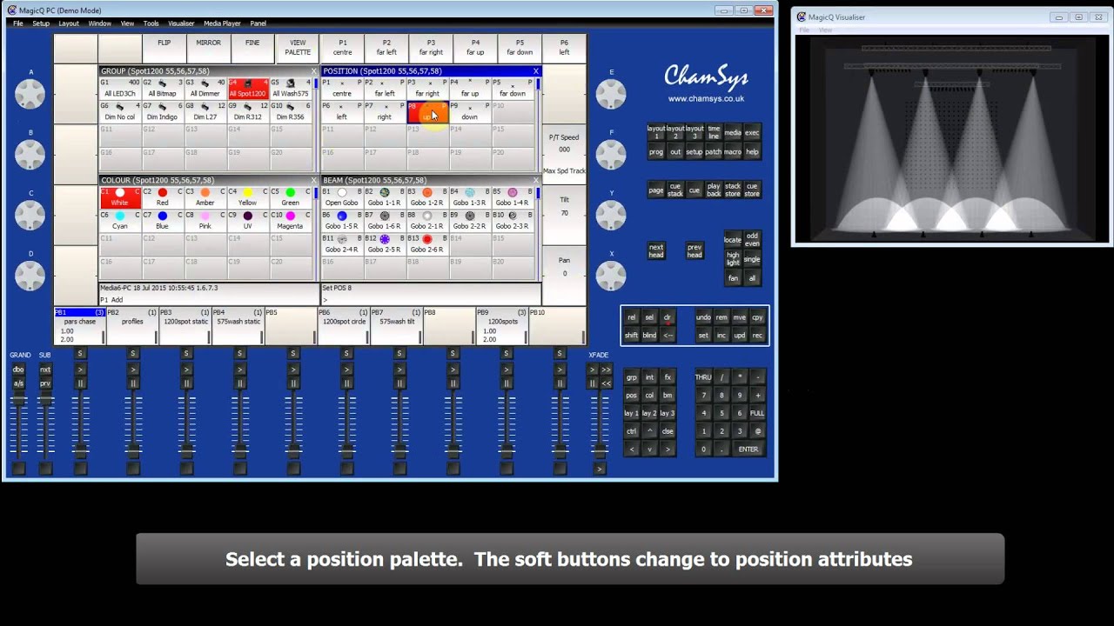The width and height of the screenshot is (1114, 626).
Task: Select group All Bitmap
Action: click(162, 89)
